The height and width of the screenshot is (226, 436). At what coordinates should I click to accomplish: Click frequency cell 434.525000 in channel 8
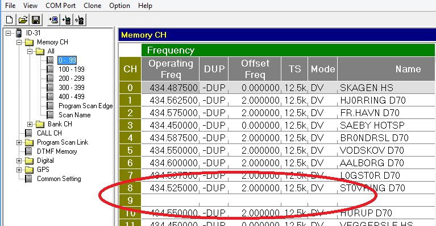click(x=170, y=188)
